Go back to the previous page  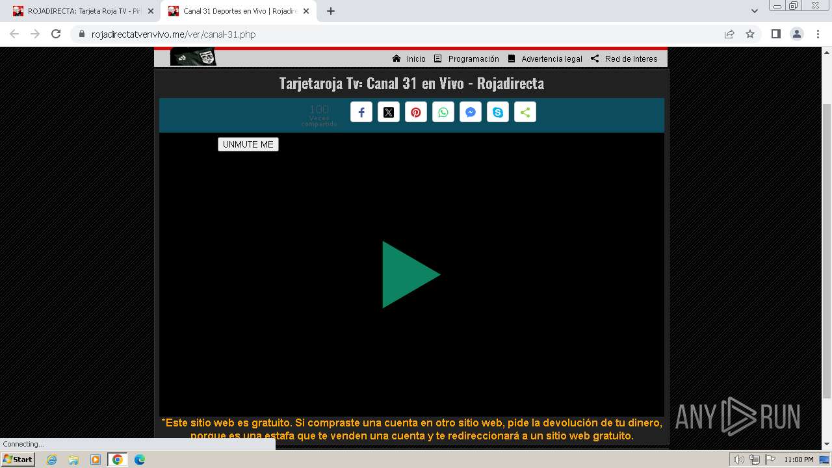(x=14, y=34)
